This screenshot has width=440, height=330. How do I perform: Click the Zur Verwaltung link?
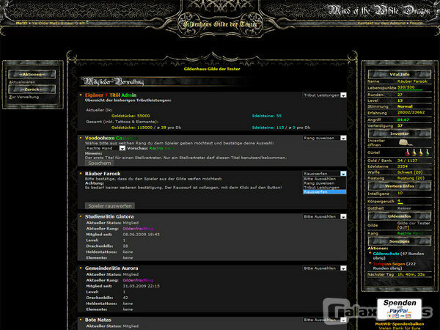pyautogui.click(x=24, y=97)
